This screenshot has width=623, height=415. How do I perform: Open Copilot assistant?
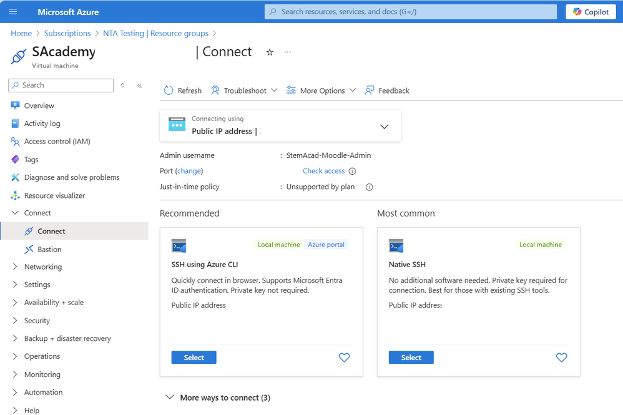[591, 12]
